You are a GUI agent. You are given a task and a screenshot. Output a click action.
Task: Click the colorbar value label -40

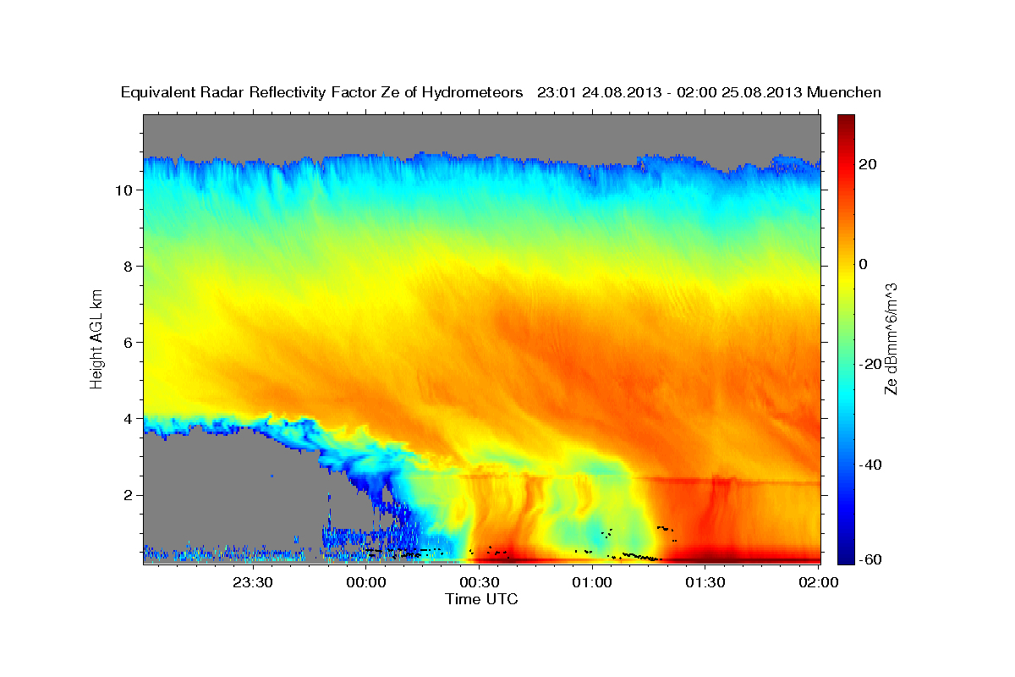pyautogui.click(x=870, y=465)
